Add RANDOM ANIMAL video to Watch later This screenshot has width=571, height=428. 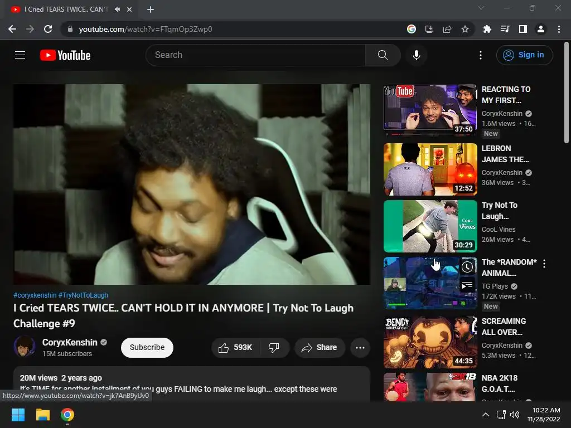point(467,267)
